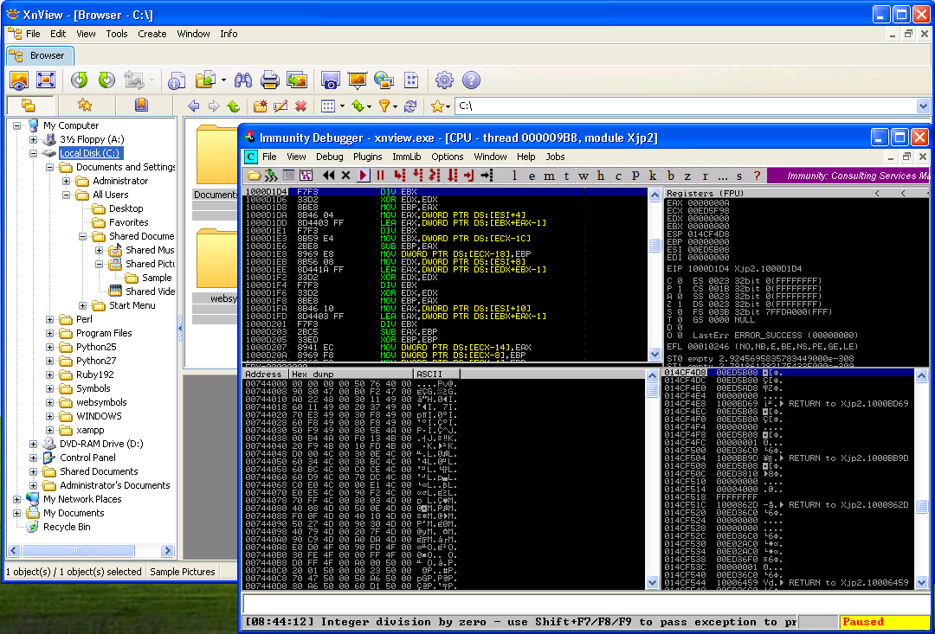This screenshot has width=935, height=634.
Task: Click the New folder icon in XnView
Action: point(260,106)
